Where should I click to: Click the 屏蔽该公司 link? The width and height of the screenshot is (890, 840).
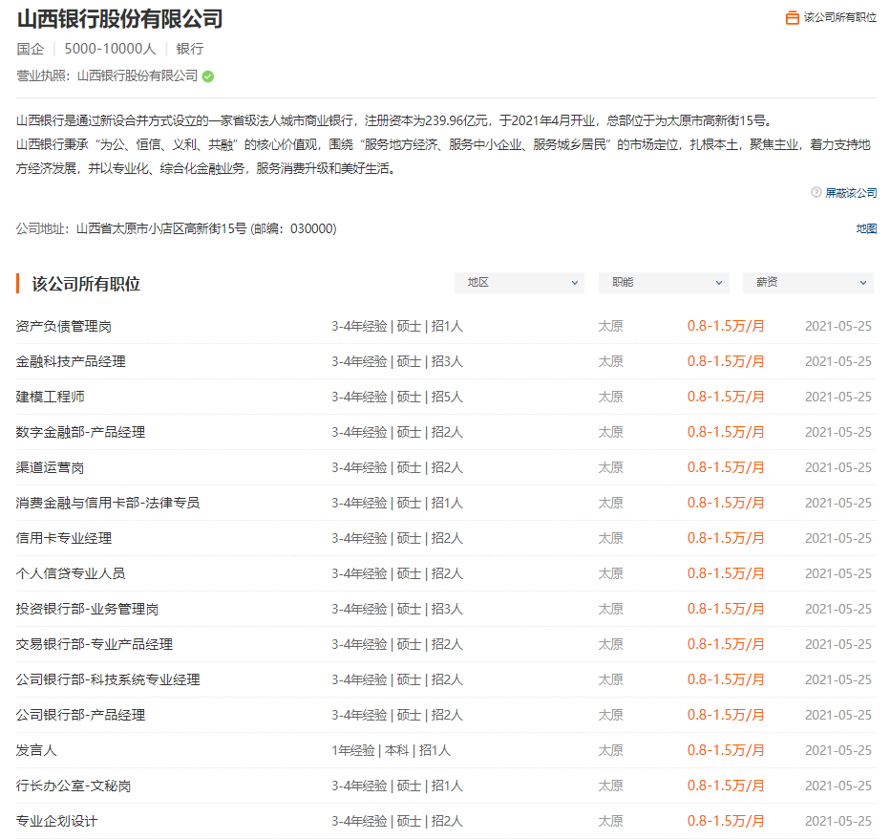point(851,193)
